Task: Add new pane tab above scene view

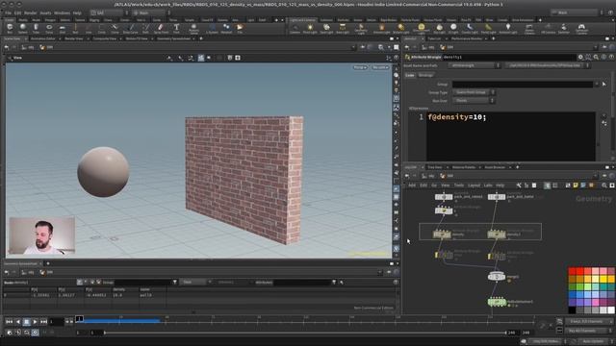Action: point(201,38)
